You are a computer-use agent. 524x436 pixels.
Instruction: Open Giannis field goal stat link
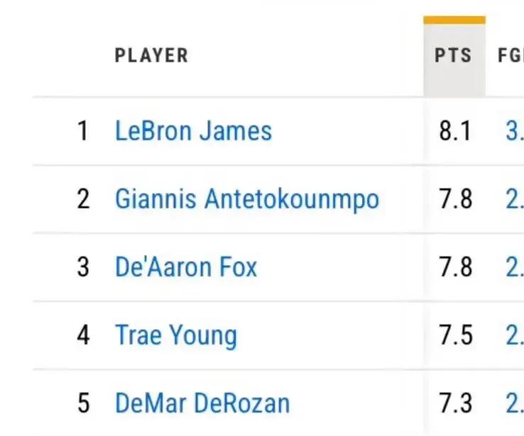[515, 199]
